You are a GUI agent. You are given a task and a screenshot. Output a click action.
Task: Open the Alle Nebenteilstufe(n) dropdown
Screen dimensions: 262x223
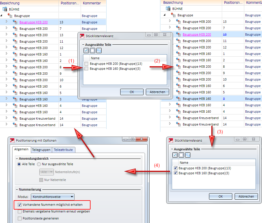[47, 172]
